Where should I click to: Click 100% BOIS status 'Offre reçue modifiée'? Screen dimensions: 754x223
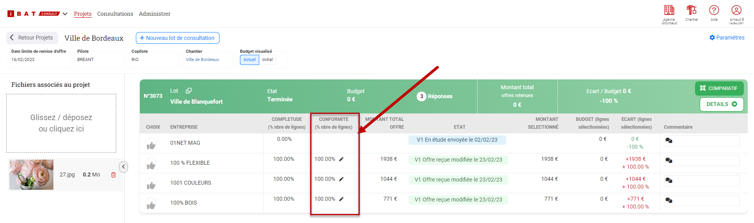(458, 200)
